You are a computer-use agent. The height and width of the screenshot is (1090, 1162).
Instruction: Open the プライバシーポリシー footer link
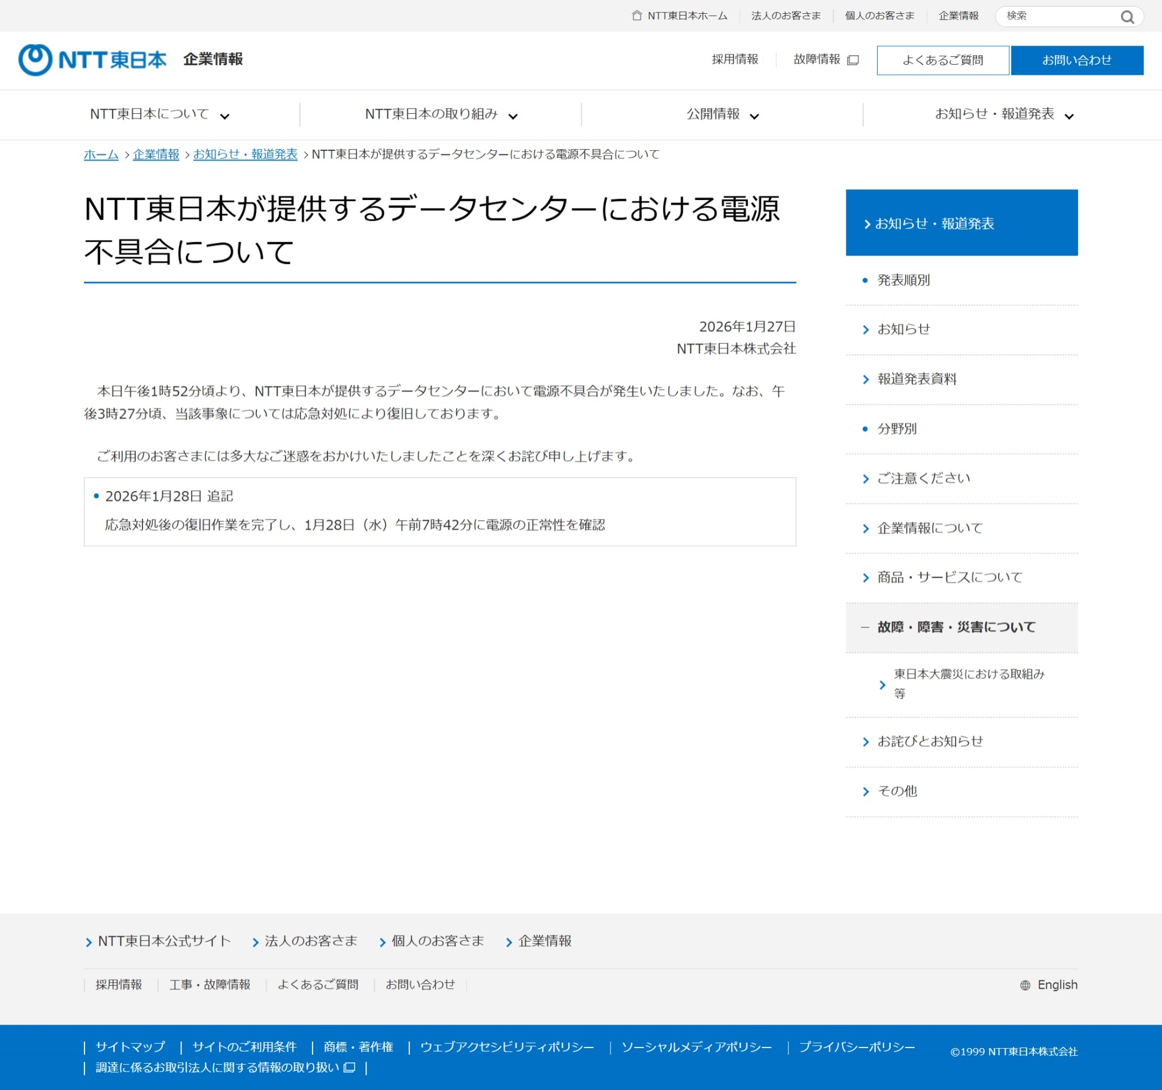(857, 1047)
